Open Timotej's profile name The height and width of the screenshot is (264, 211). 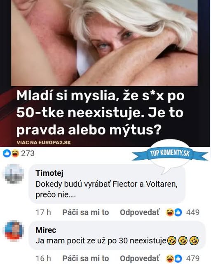pyautogui.click(x=49, y=173)
